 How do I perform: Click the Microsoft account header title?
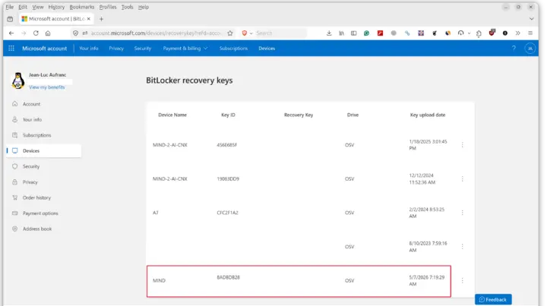pyautogui.click(x=44, y=49)
